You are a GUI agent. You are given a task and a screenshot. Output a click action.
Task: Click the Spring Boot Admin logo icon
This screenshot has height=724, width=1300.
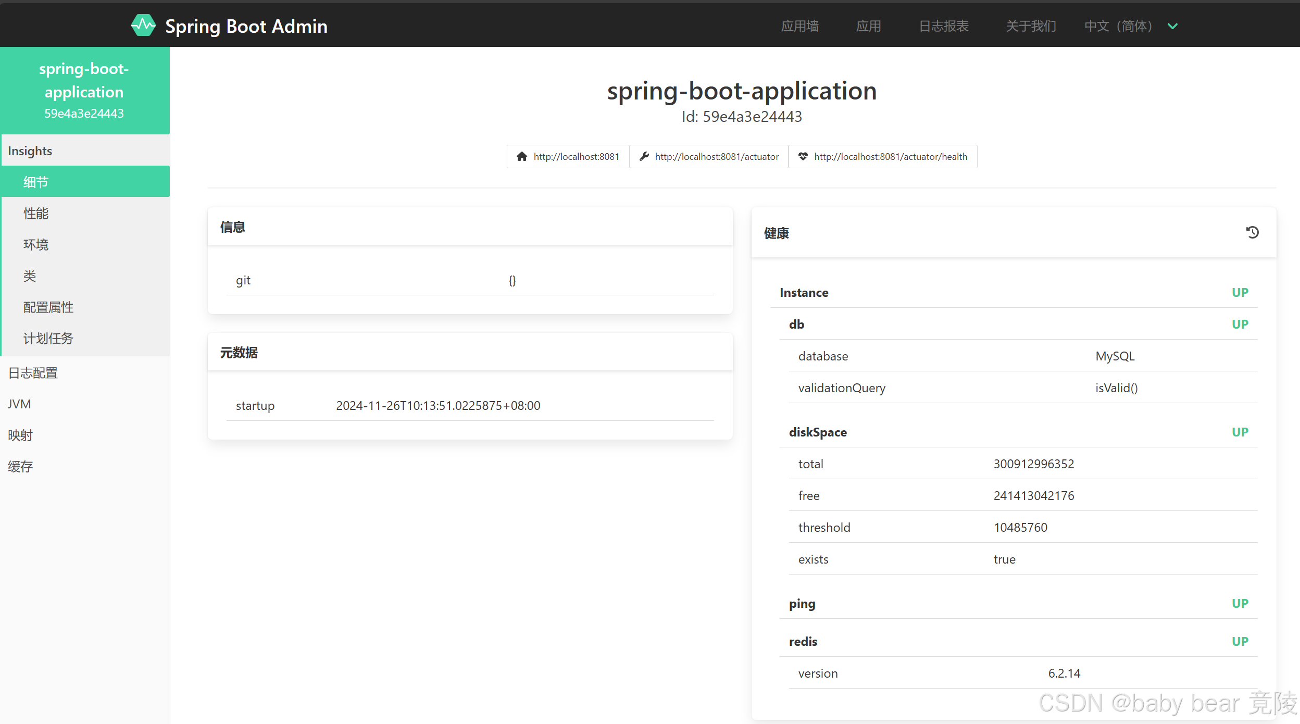pyautogui.click(x=143, y=24)
